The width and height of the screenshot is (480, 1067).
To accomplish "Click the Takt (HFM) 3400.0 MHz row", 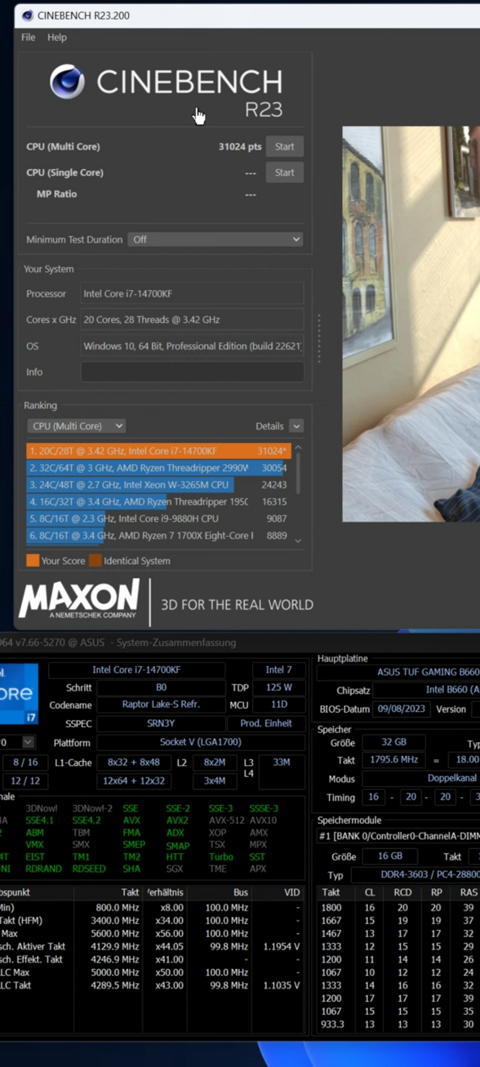I will pyautogui.click(x=151, y=920).
